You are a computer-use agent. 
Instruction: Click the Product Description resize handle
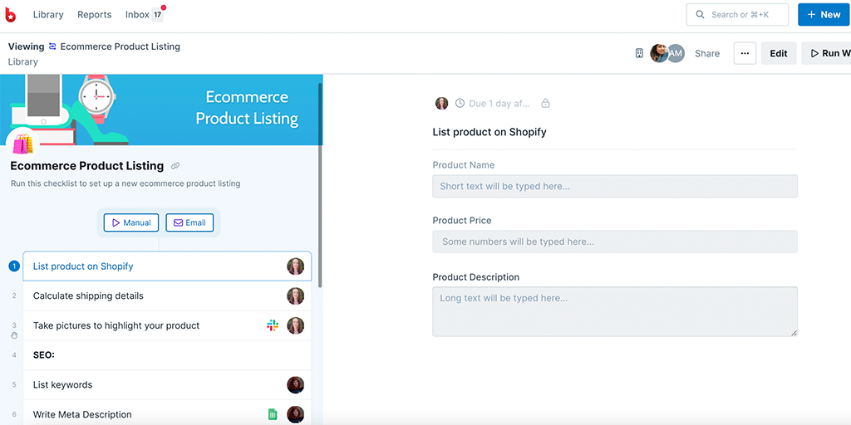(794, 333)
